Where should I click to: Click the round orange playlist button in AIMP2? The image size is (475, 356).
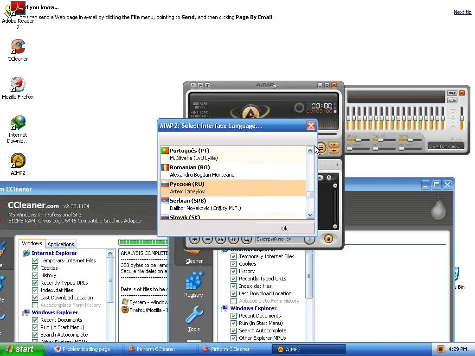pos(322,148)
